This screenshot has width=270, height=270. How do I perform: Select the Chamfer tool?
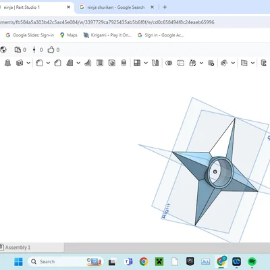point(57,63)
